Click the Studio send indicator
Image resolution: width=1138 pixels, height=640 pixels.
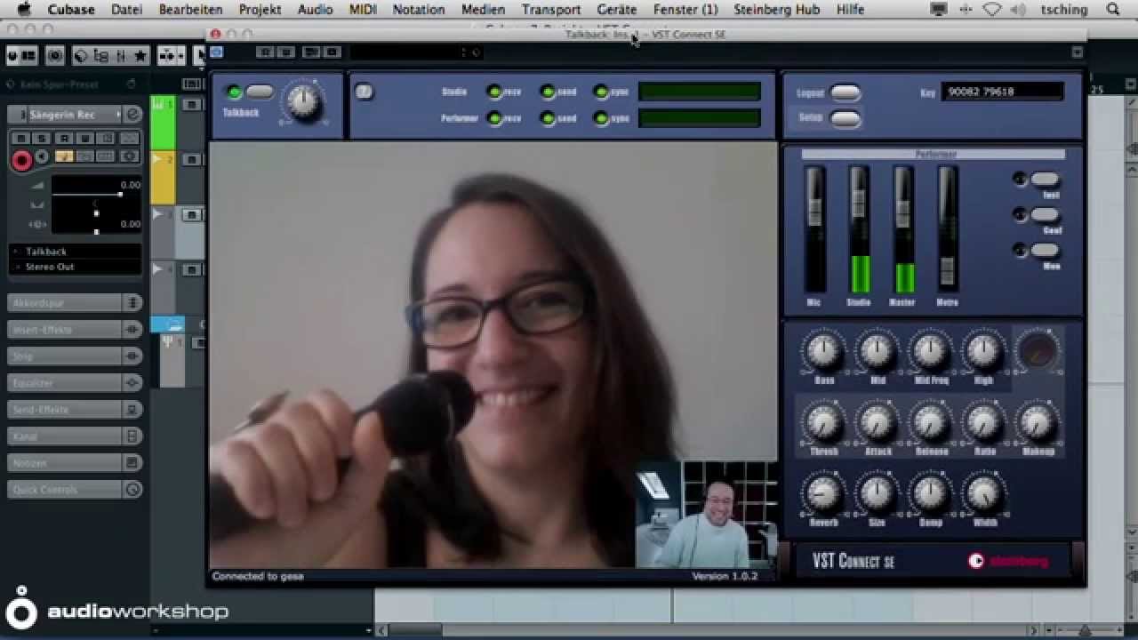548,92
